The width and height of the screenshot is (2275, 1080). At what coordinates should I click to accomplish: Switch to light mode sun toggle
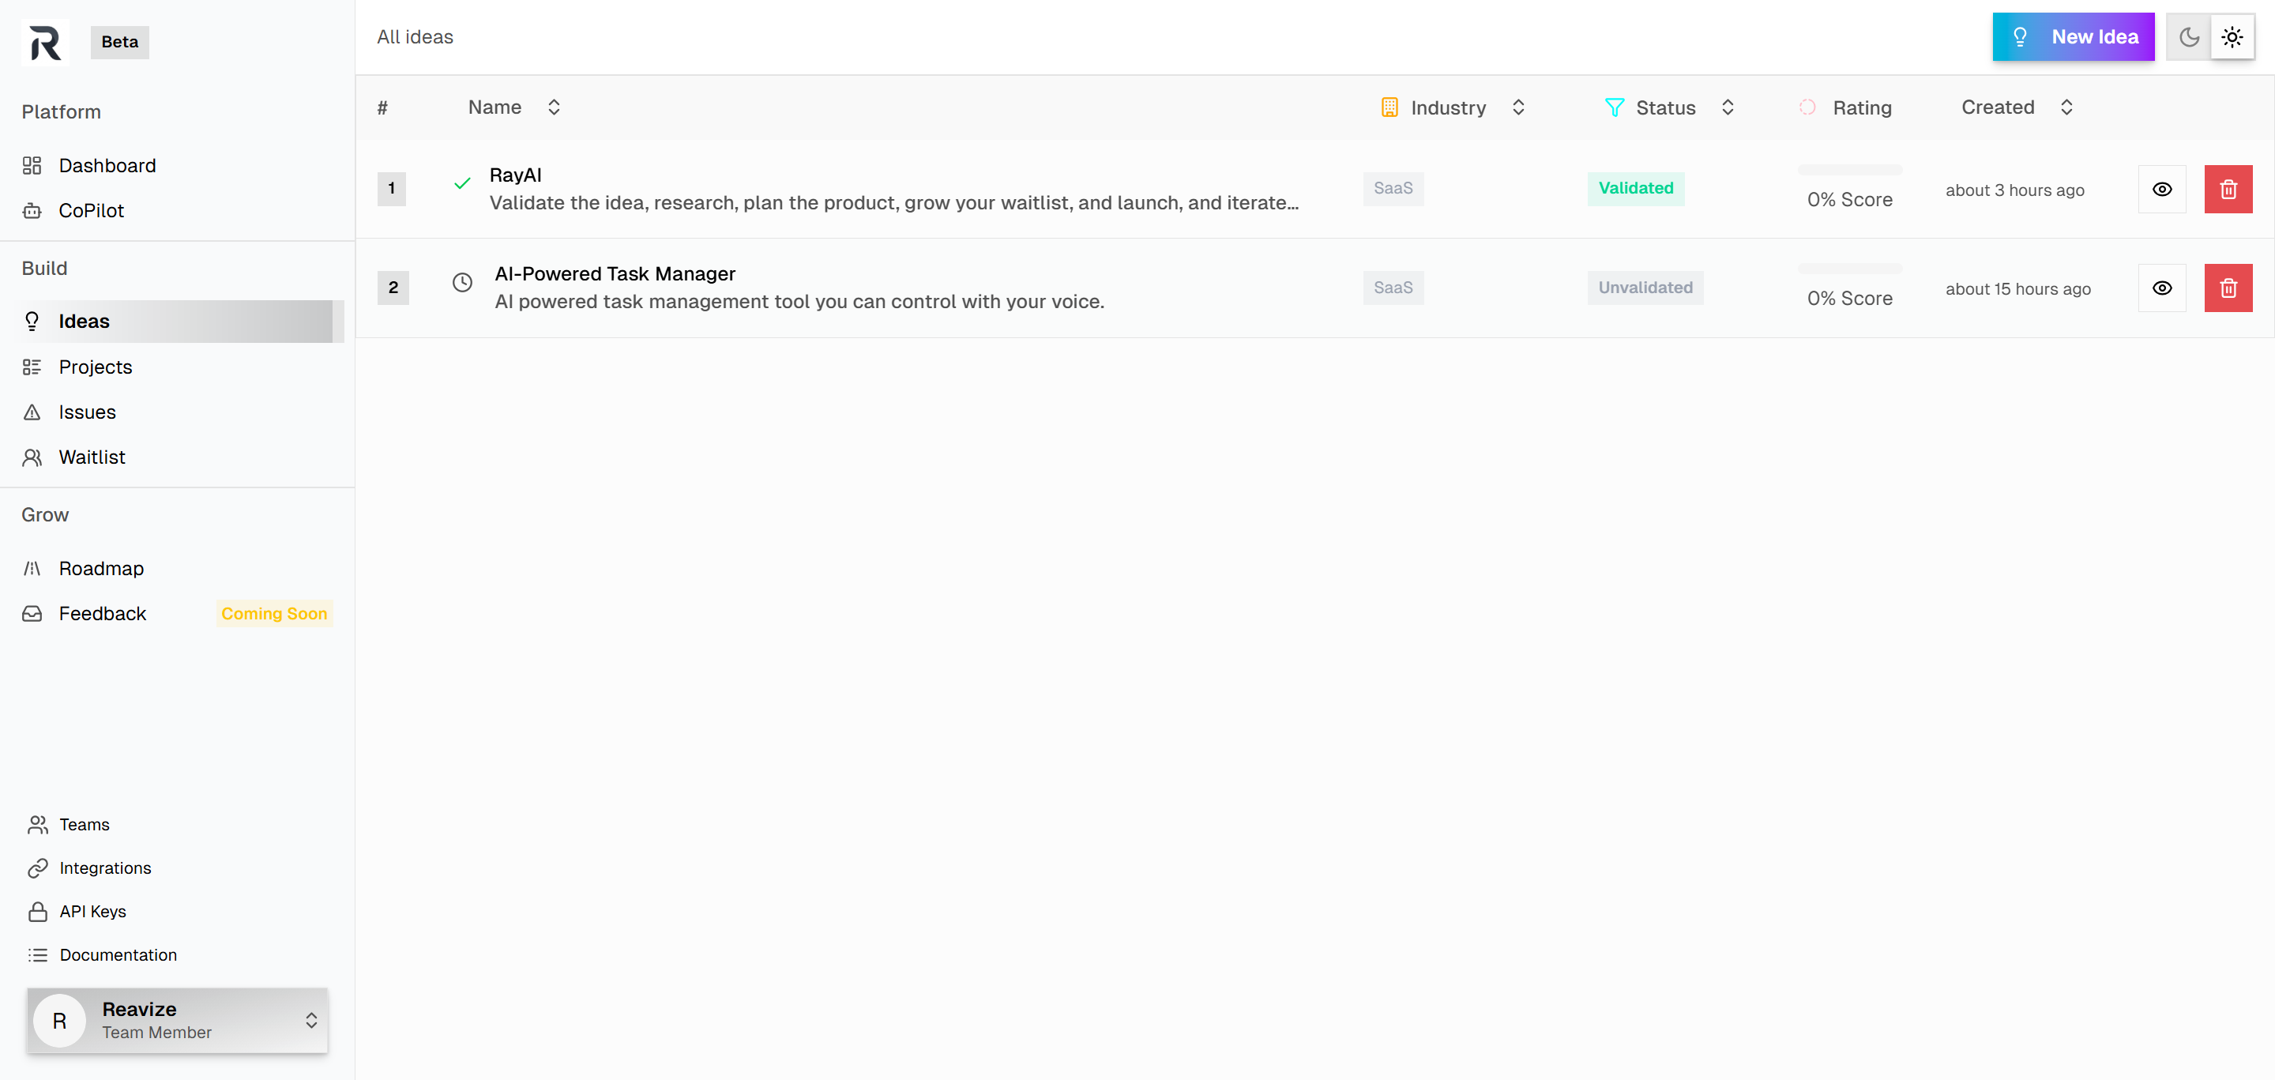pyautogui.click(x=2232, y=37)
